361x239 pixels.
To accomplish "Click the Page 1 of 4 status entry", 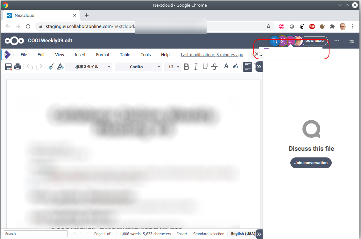I will click(104, 234).
